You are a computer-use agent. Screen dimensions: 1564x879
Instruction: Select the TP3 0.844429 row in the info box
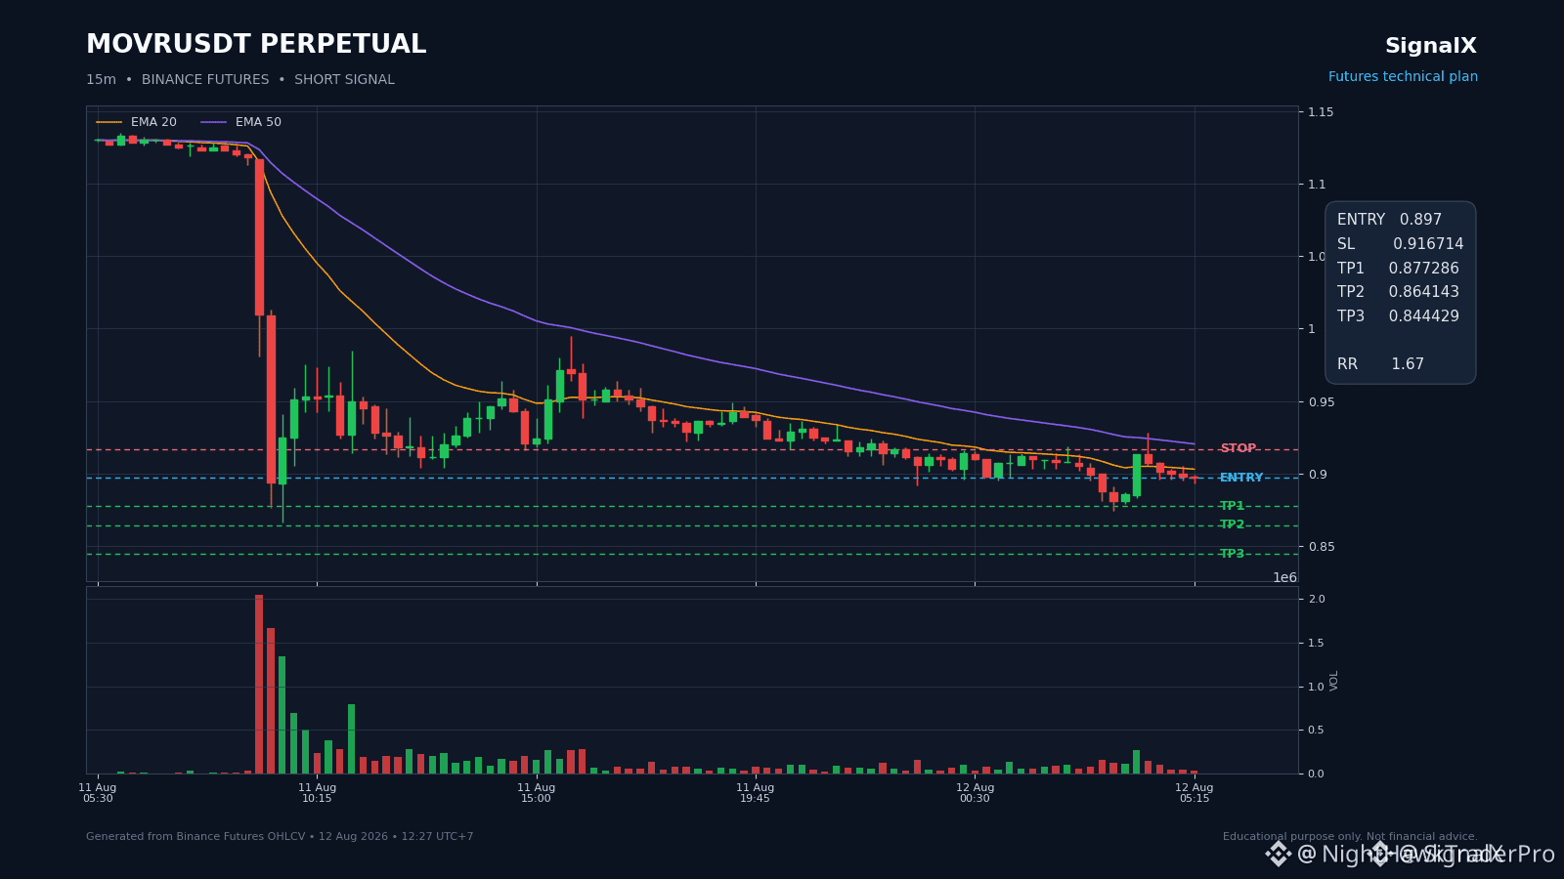(x=1398, y=316)
